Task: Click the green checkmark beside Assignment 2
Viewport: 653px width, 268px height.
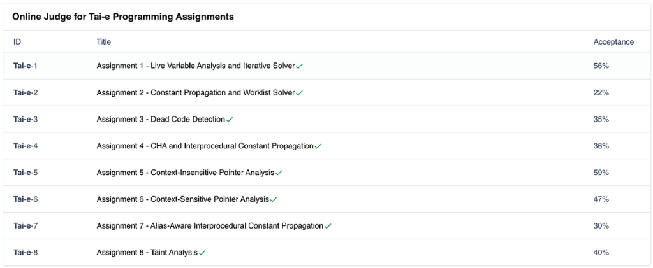Action: (300, 93)
